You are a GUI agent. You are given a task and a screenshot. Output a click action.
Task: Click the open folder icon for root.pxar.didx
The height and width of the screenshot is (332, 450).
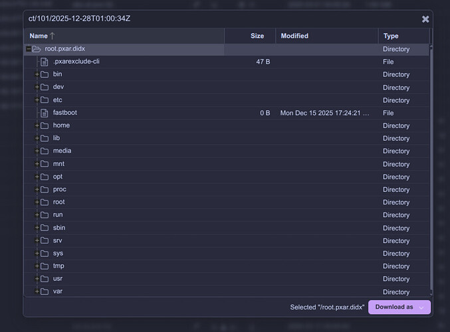pyautogui.click(x=37, y=49)
